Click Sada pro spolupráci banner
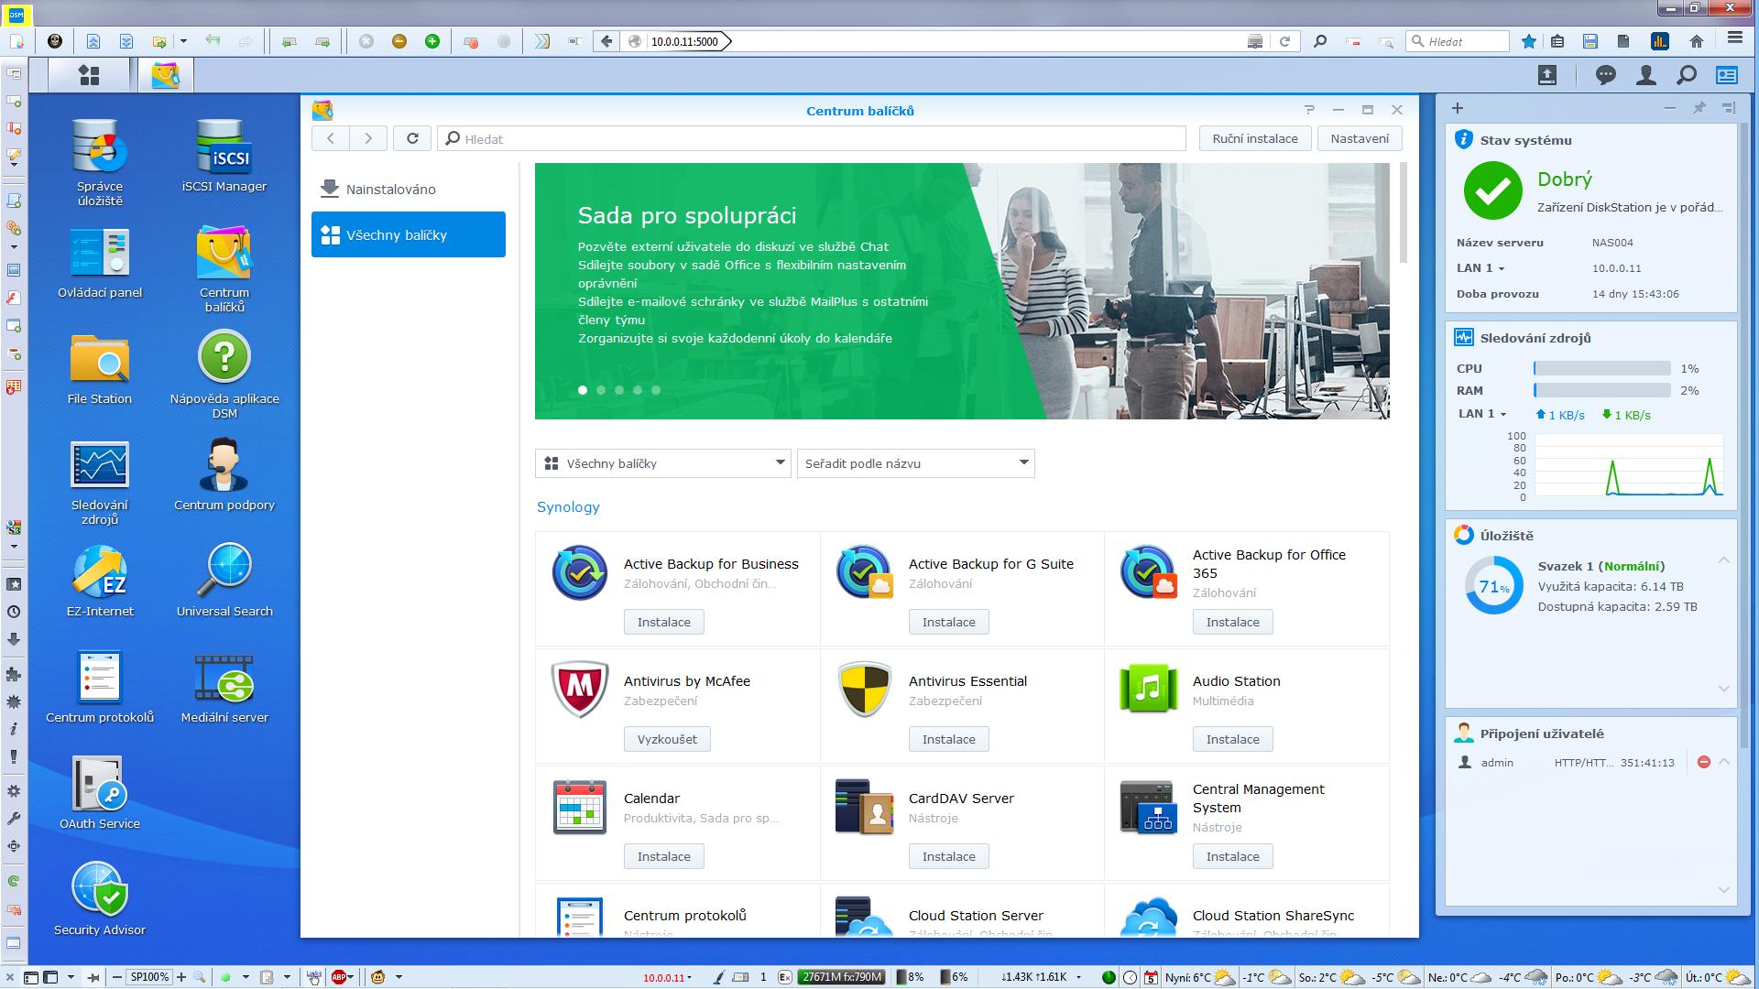The height and width of the screenshot is (989, 1759). pos(962,291)
